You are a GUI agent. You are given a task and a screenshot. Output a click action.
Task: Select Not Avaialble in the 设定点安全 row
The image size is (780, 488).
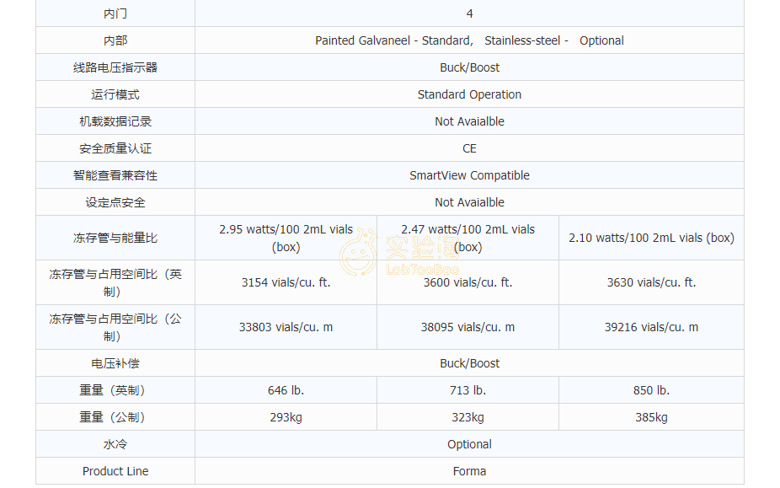(469, 202)
